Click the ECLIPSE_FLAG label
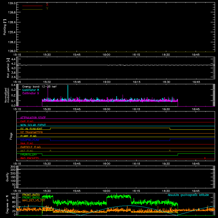The width and height of the screenshot is (218, 218). pos(30,140)
